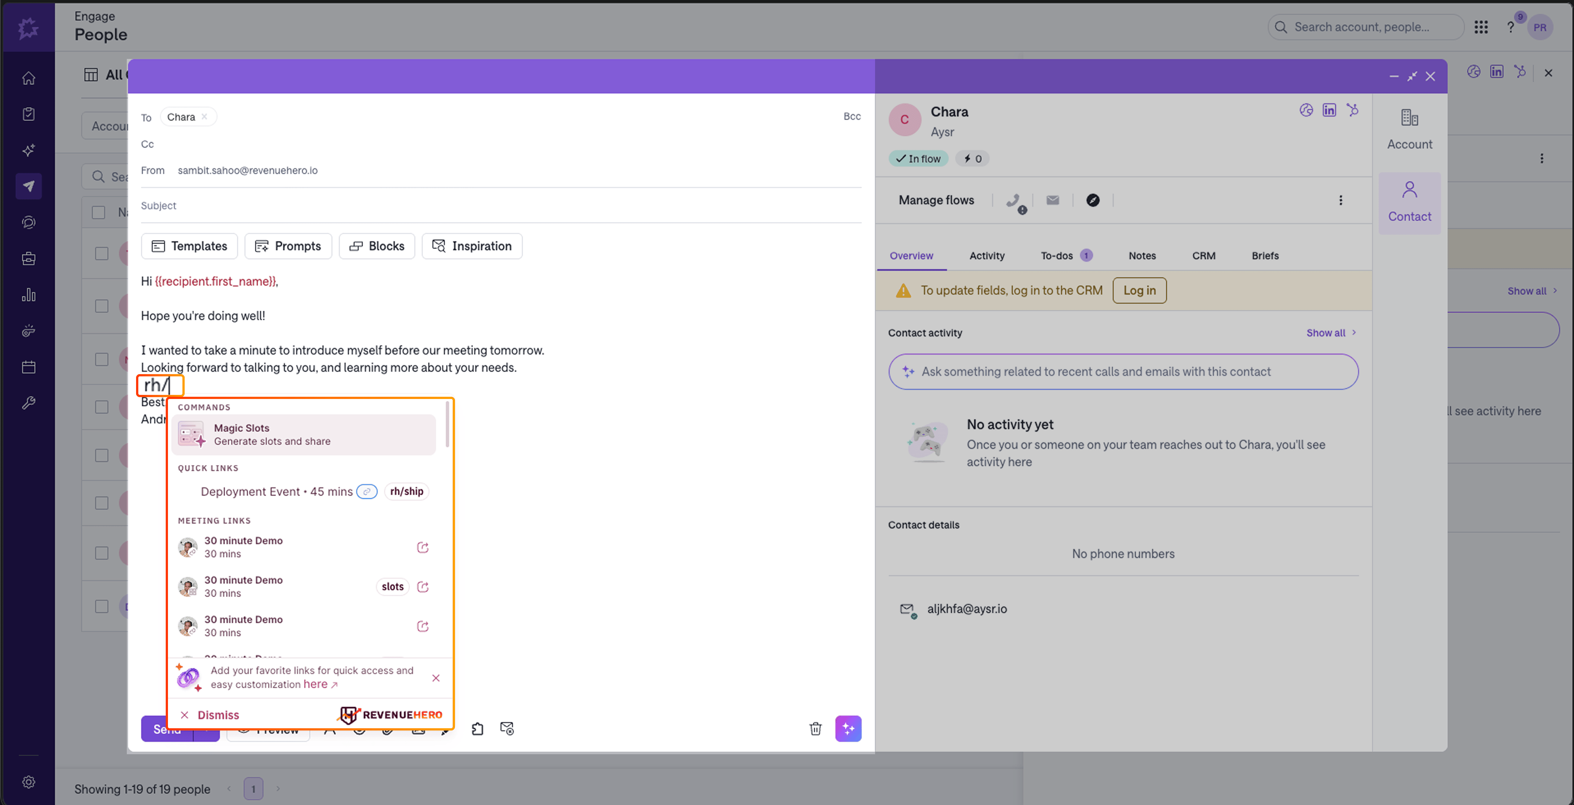
Task: Click the trash icon to delete the draft
Action: [816, 729]
